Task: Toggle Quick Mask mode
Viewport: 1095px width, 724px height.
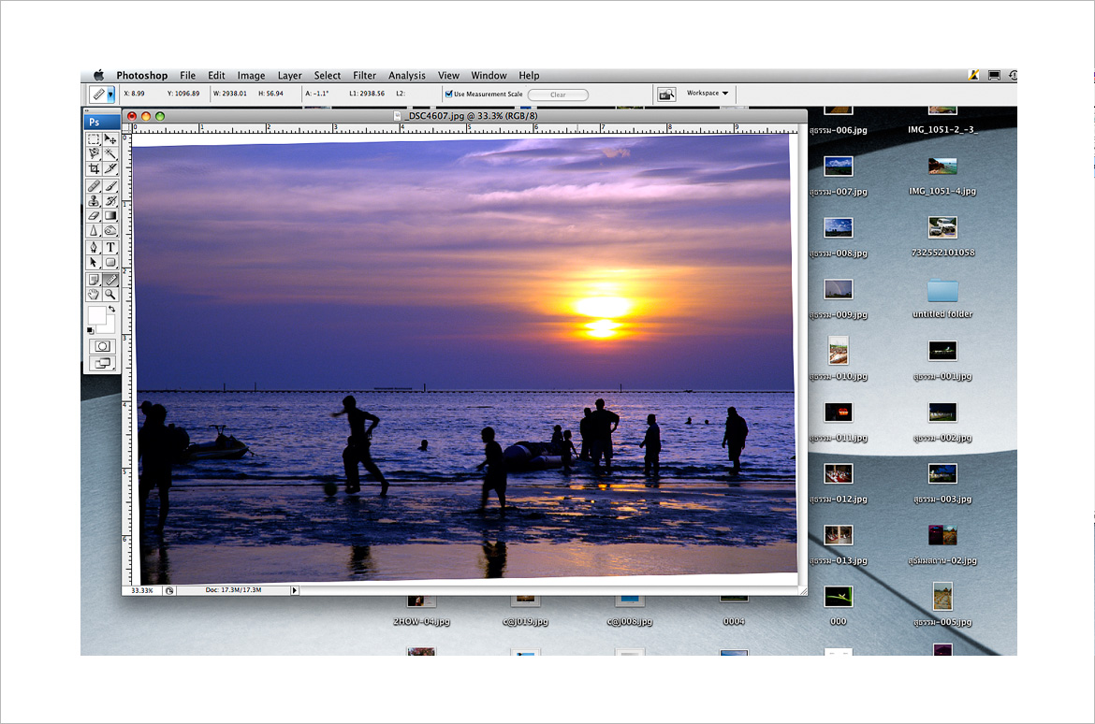Action: pyautogui.click(x=101, y=346)
